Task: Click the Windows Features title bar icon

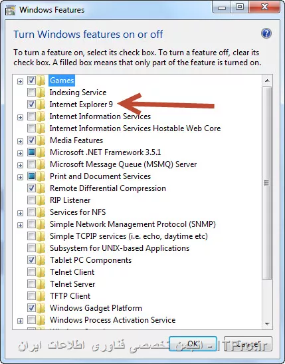Action: [x=10, y=10]
